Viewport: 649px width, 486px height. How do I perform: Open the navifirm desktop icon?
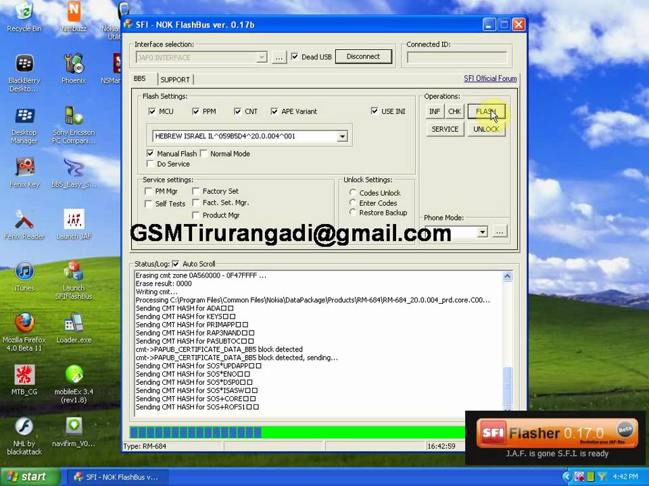74,432
